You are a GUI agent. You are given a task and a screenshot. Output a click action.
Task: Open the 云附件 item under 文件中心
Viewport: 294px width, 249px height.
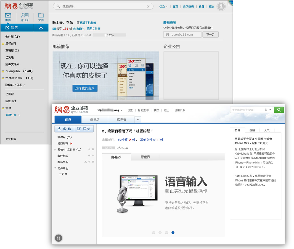63,174
